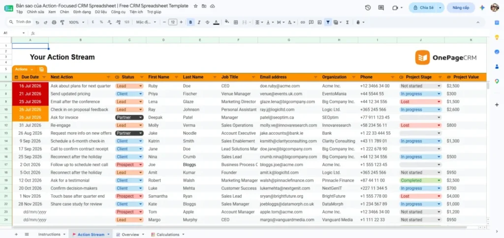Open the Google account avatar
504x238 pixels.
pyautogui.click(x=495, y=8)
